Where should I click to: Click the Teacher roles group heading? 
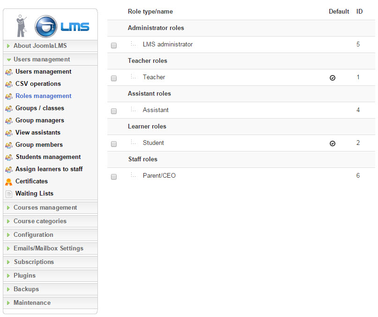pos(147,61)
